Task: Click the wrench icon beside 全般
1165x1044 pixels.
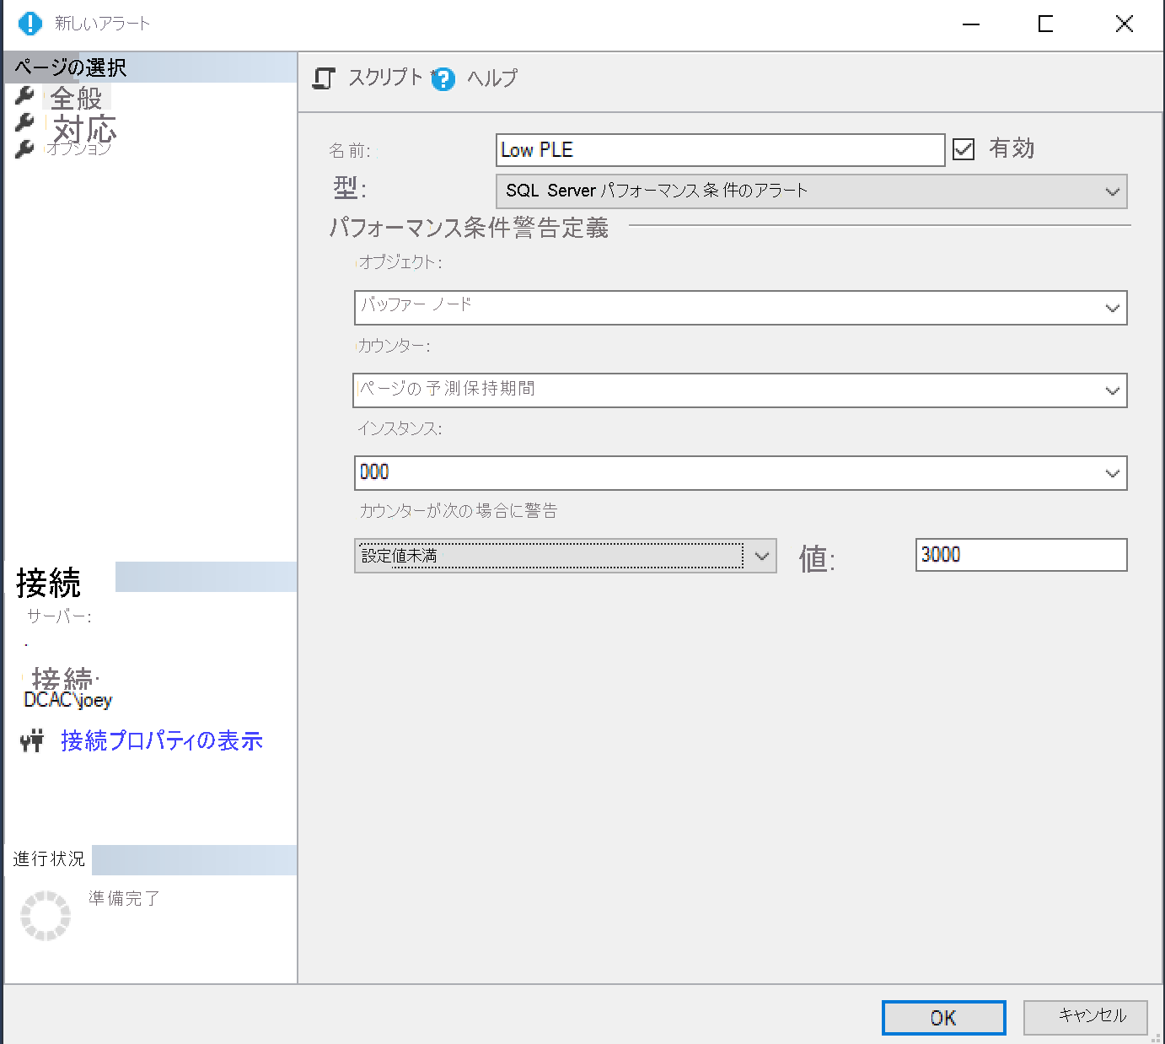Action: 24,95
